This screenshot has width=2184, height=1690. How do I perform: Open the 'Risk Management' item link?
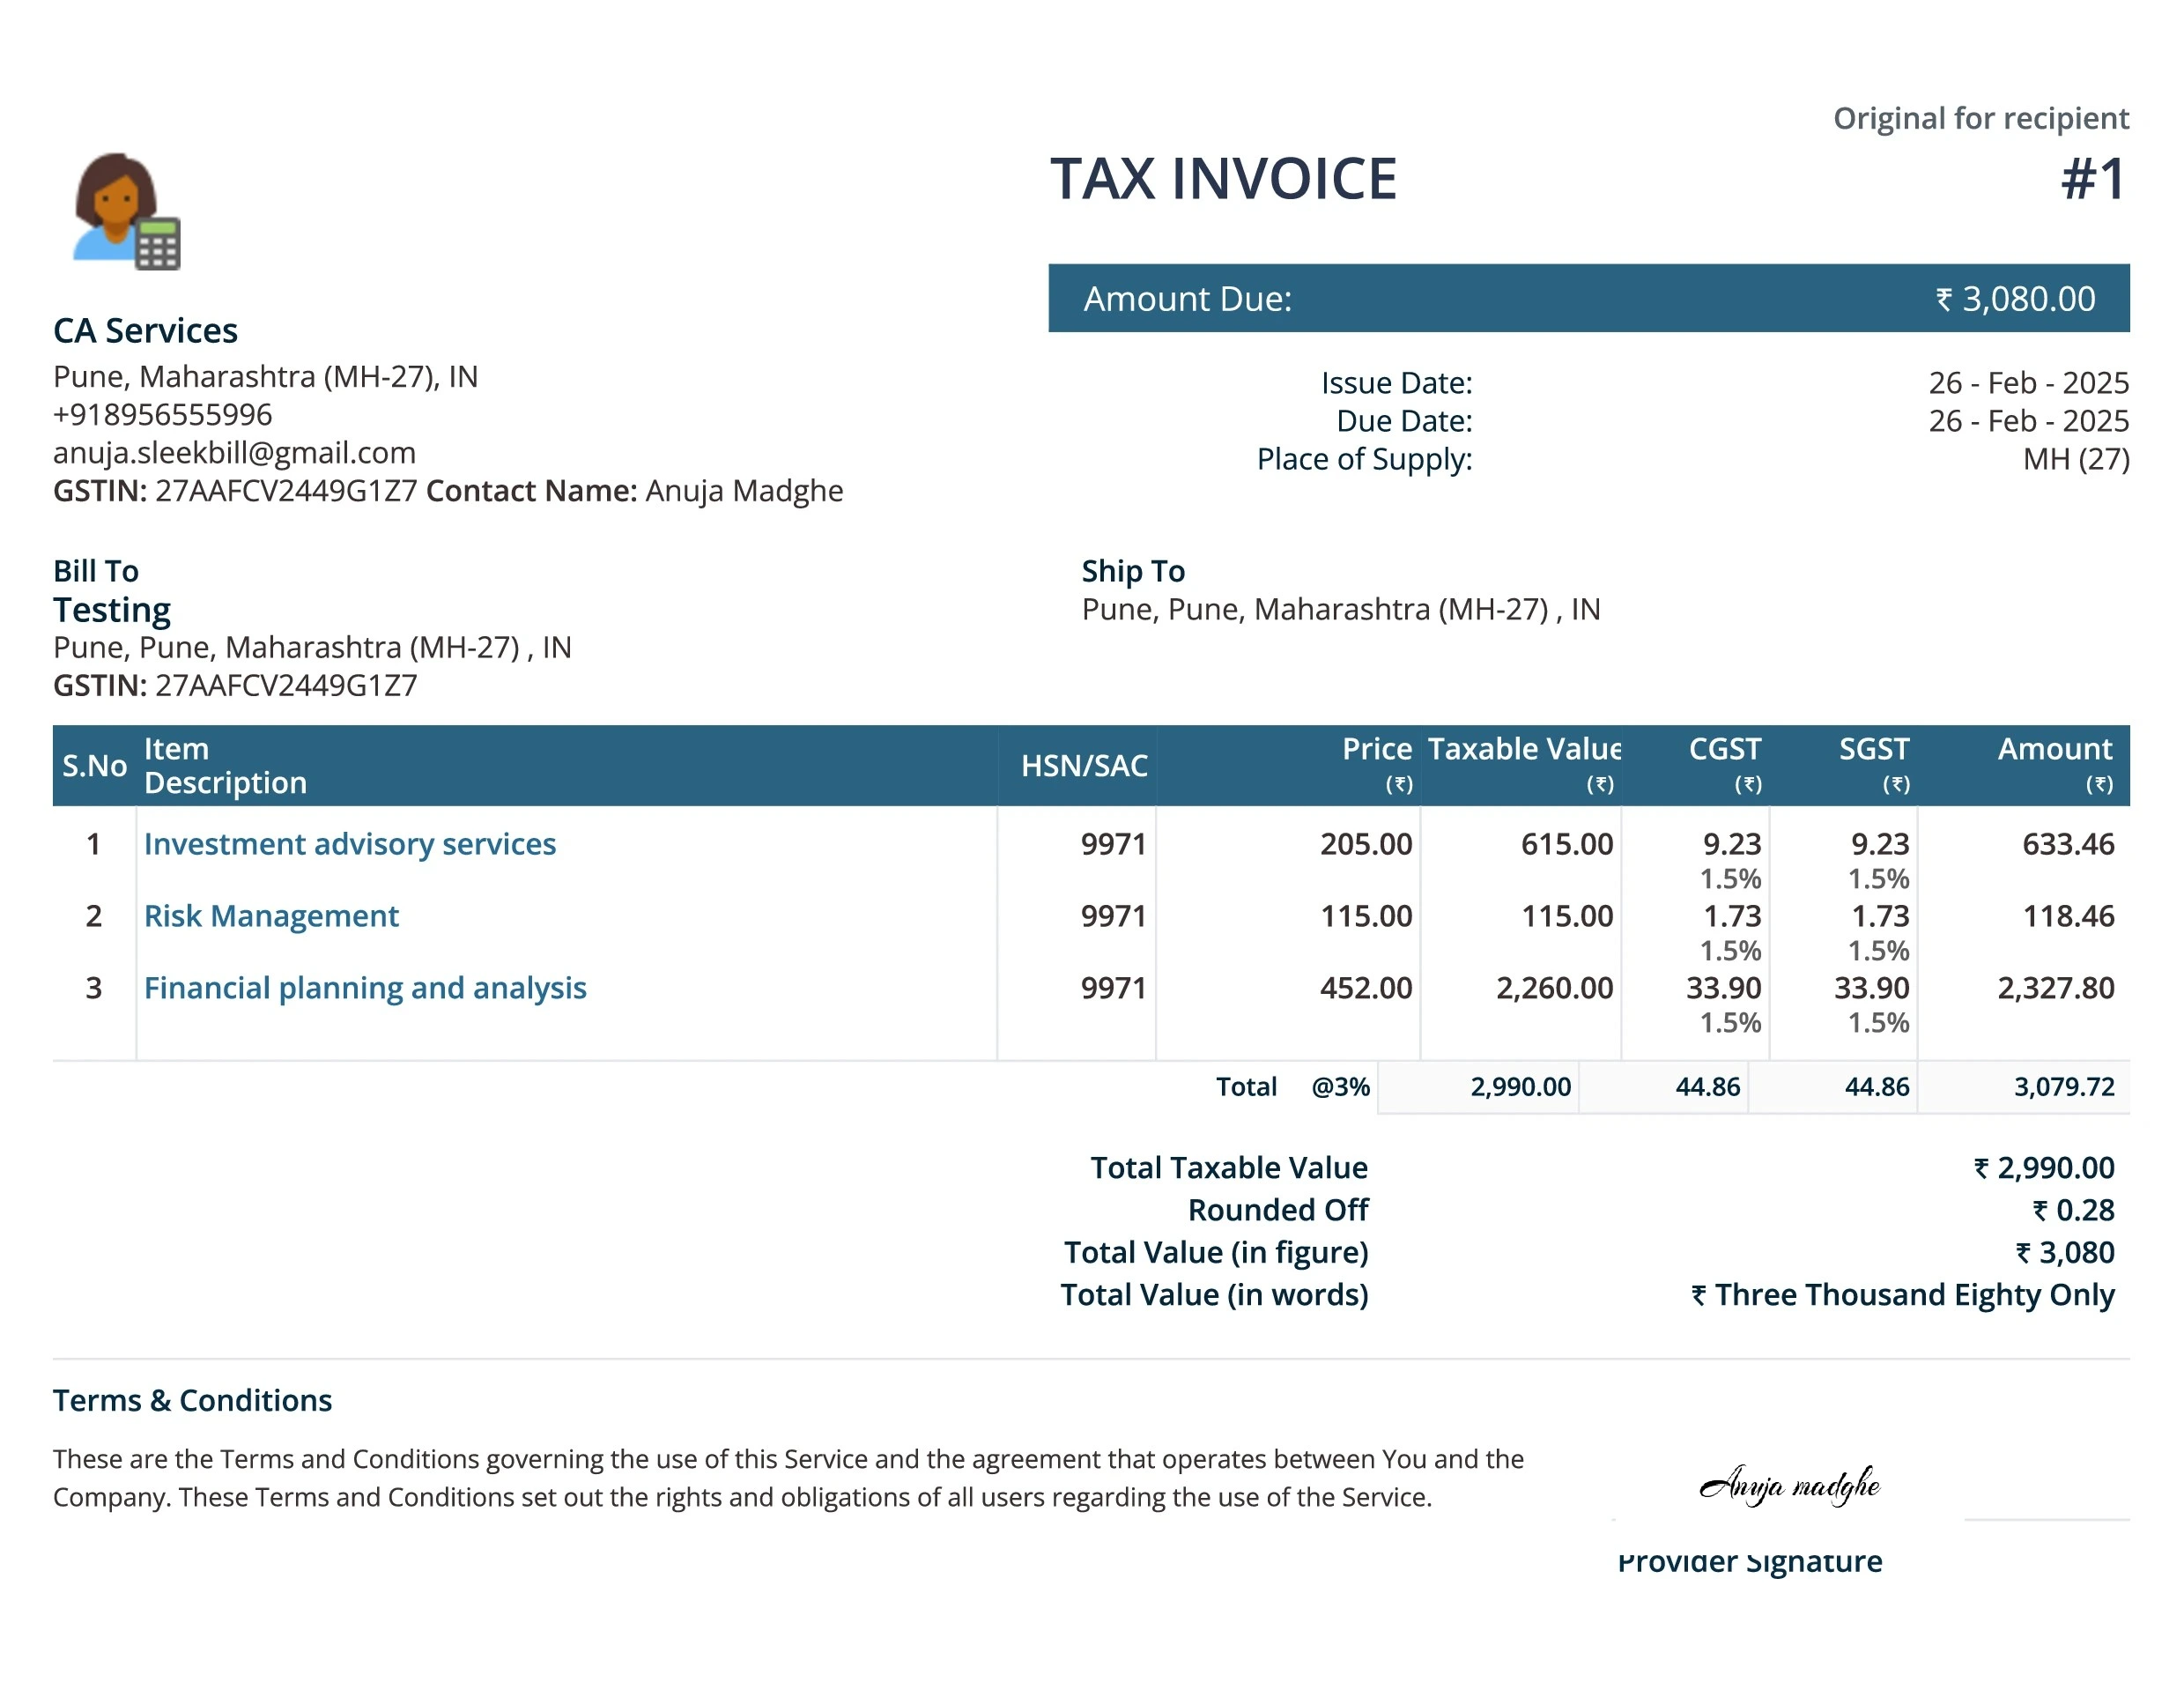[x=271, y=916]
